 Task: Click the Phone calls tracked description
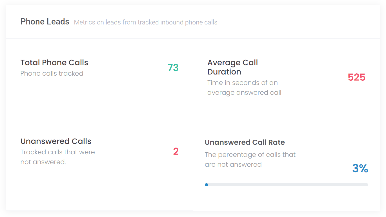52,73
